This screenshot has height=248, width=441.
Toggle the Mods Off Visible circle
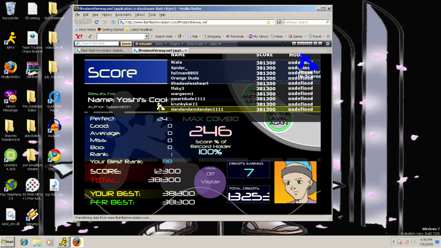210,178
